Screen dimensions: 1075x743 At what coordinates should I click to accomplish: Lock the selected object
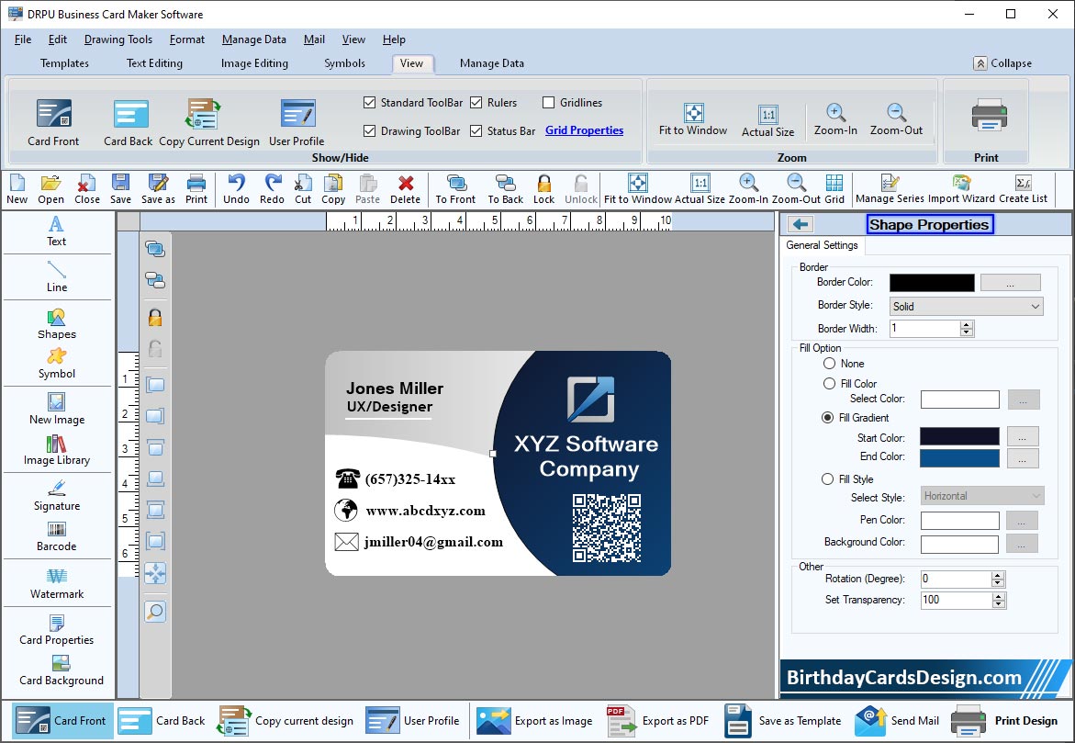click(x=543, y=189)
